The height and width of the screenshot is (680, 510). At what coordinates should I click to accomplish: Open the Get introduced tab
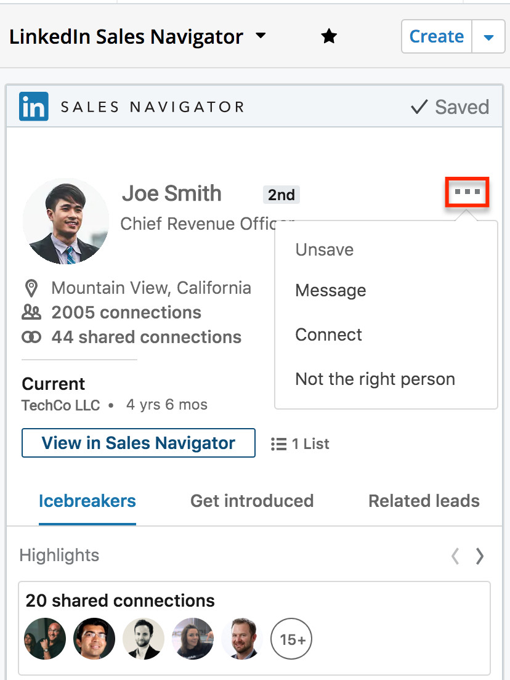(x=252, y=501)
